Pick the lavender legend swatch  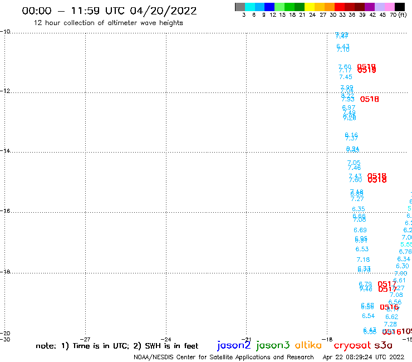pyautogui.click(x=379, y=7)
